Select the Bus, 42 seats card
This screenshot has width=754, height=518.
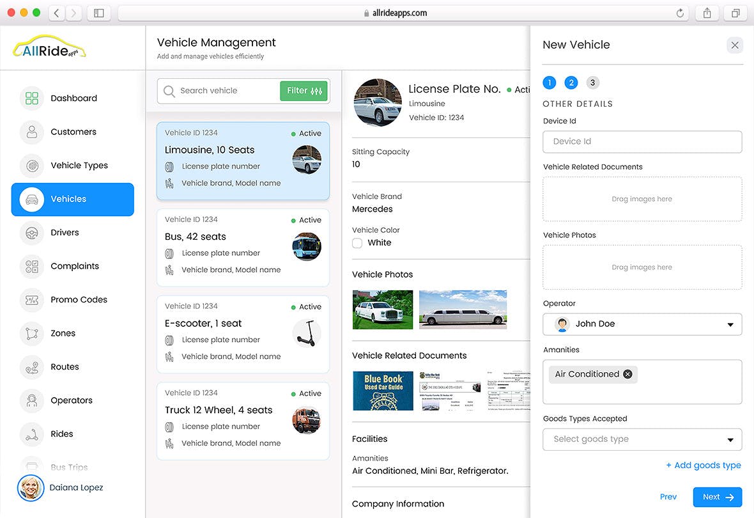243,247
